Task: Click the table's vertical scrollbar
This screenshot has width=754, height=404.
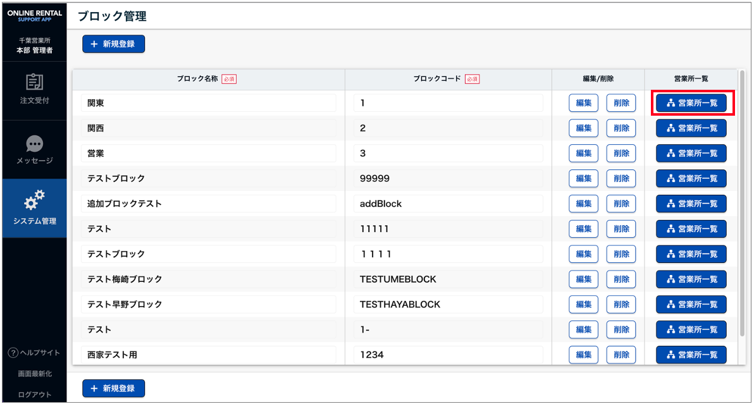Action: (x=742, y=209)
